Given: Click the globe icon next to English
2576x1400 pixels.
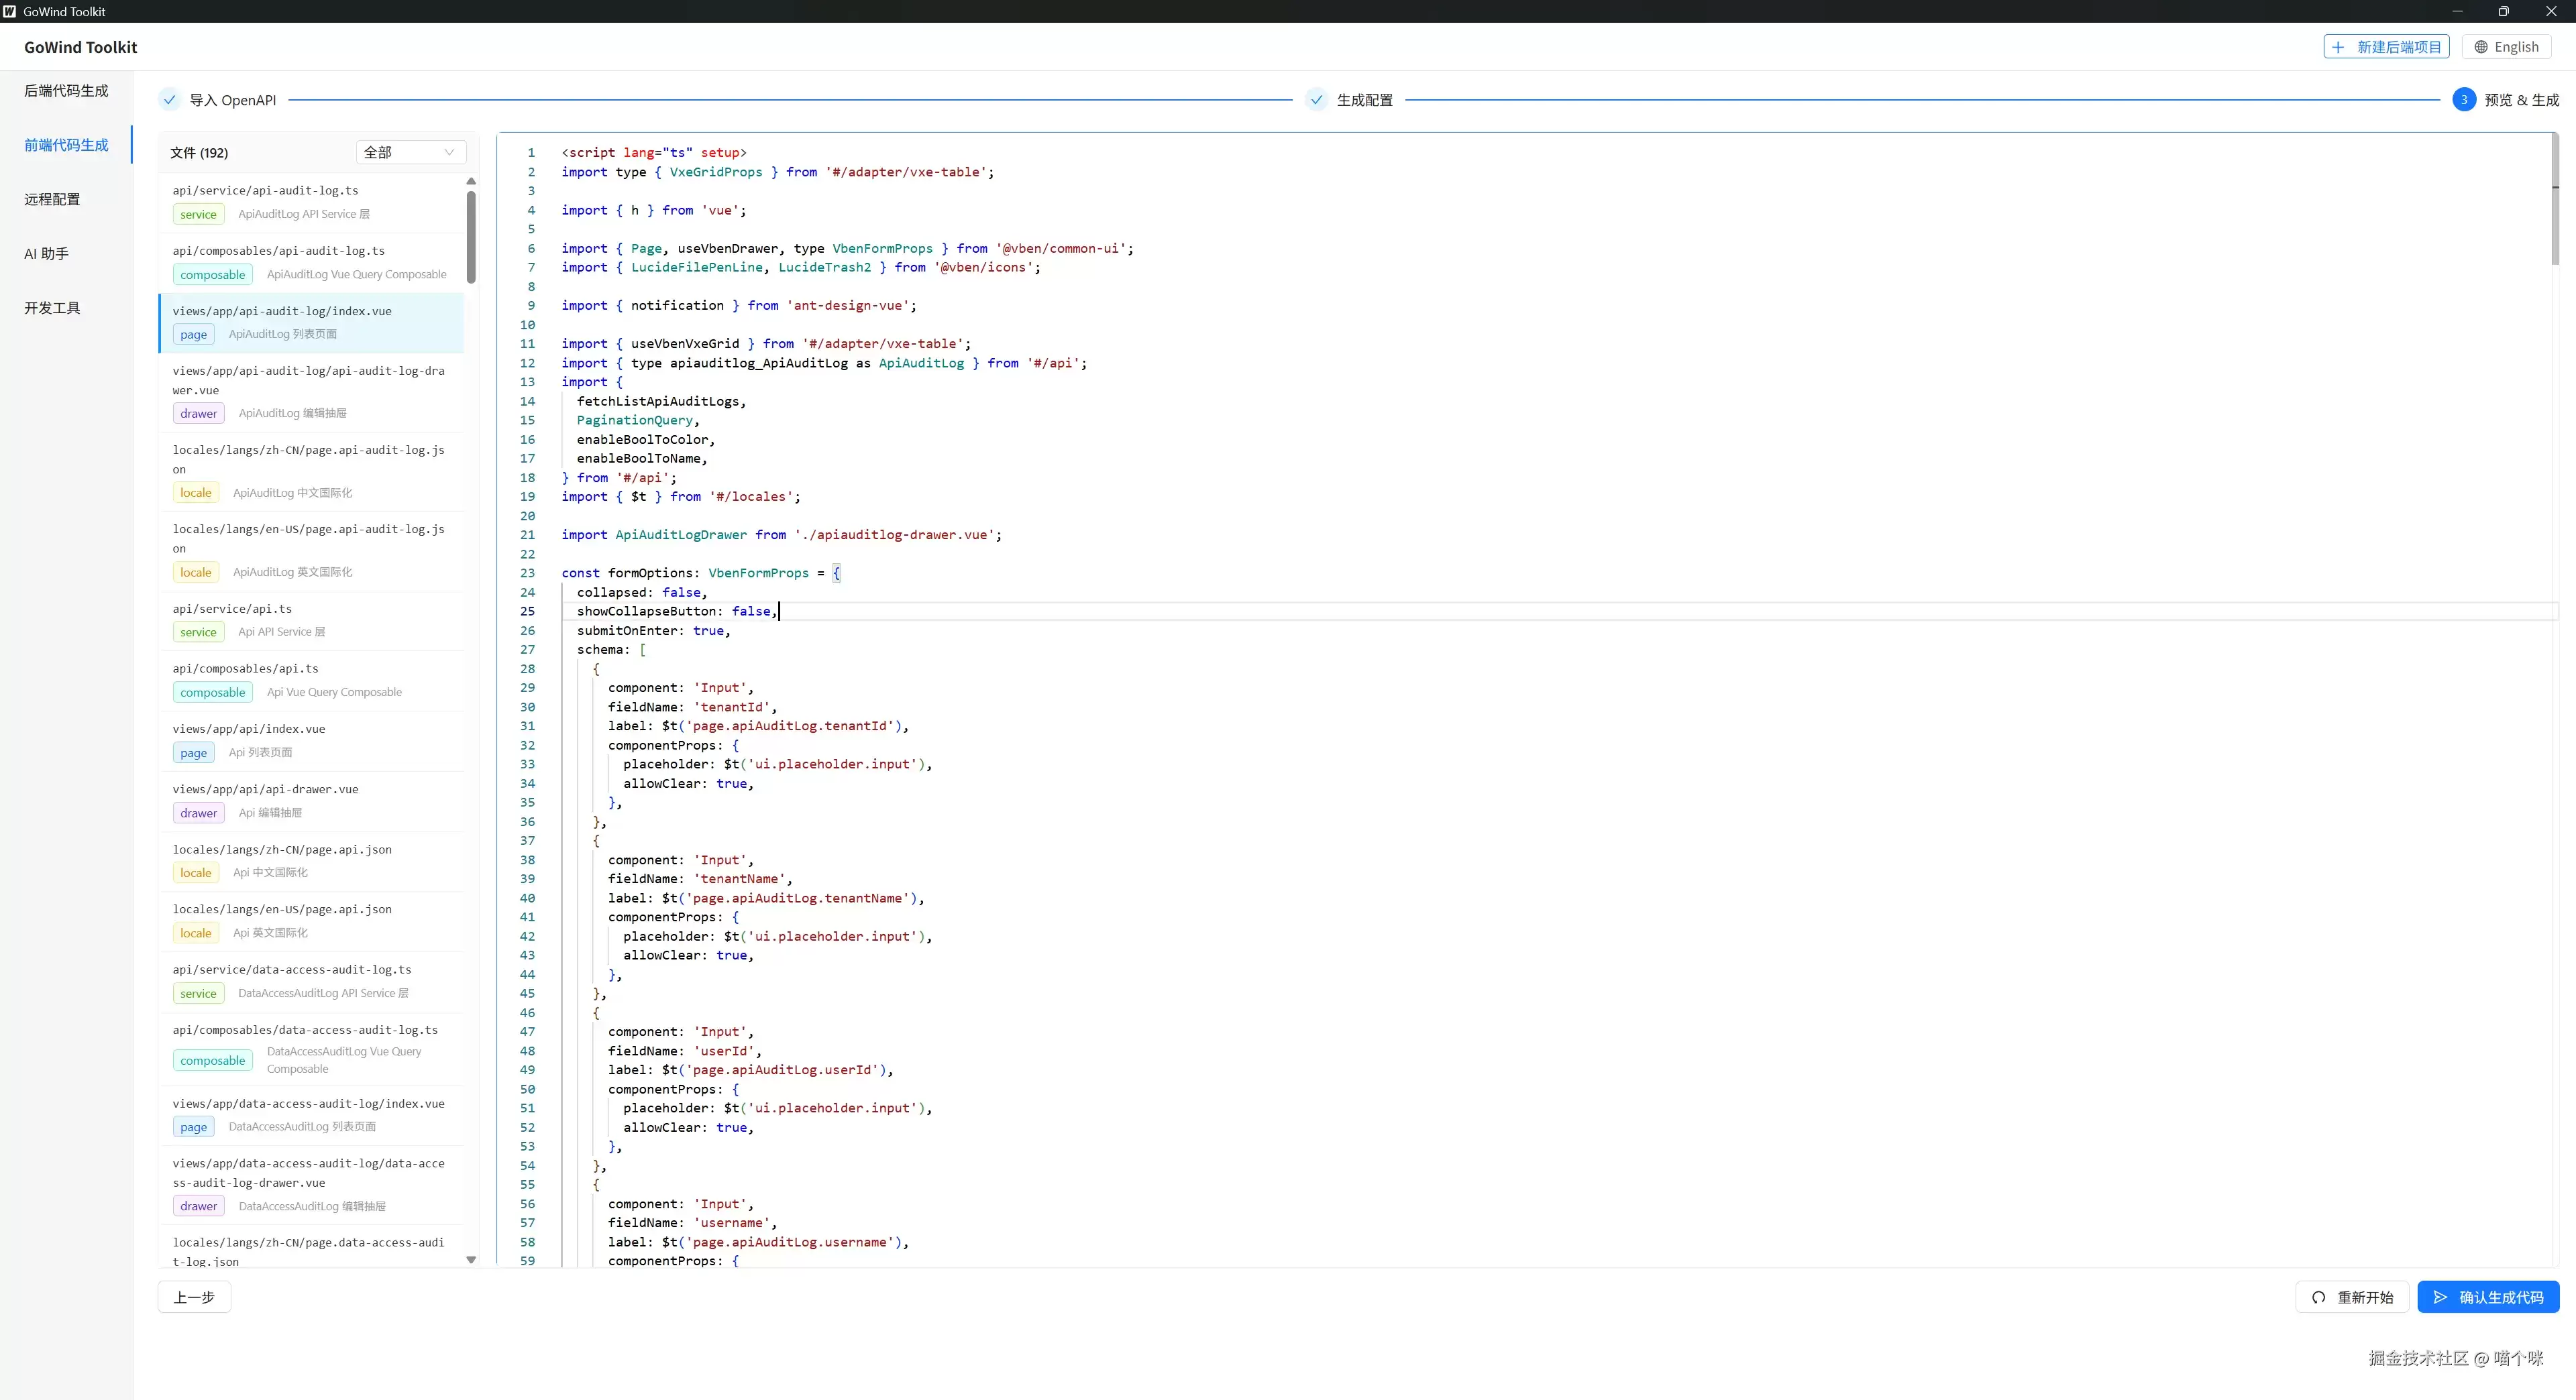Looking at the screenshot, I should coord(2481,47).
